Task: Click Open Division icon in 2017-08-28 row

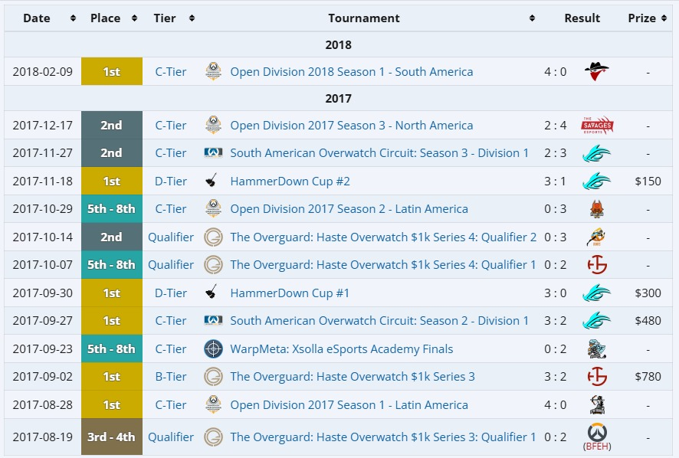Action: [x=213, y=404]
